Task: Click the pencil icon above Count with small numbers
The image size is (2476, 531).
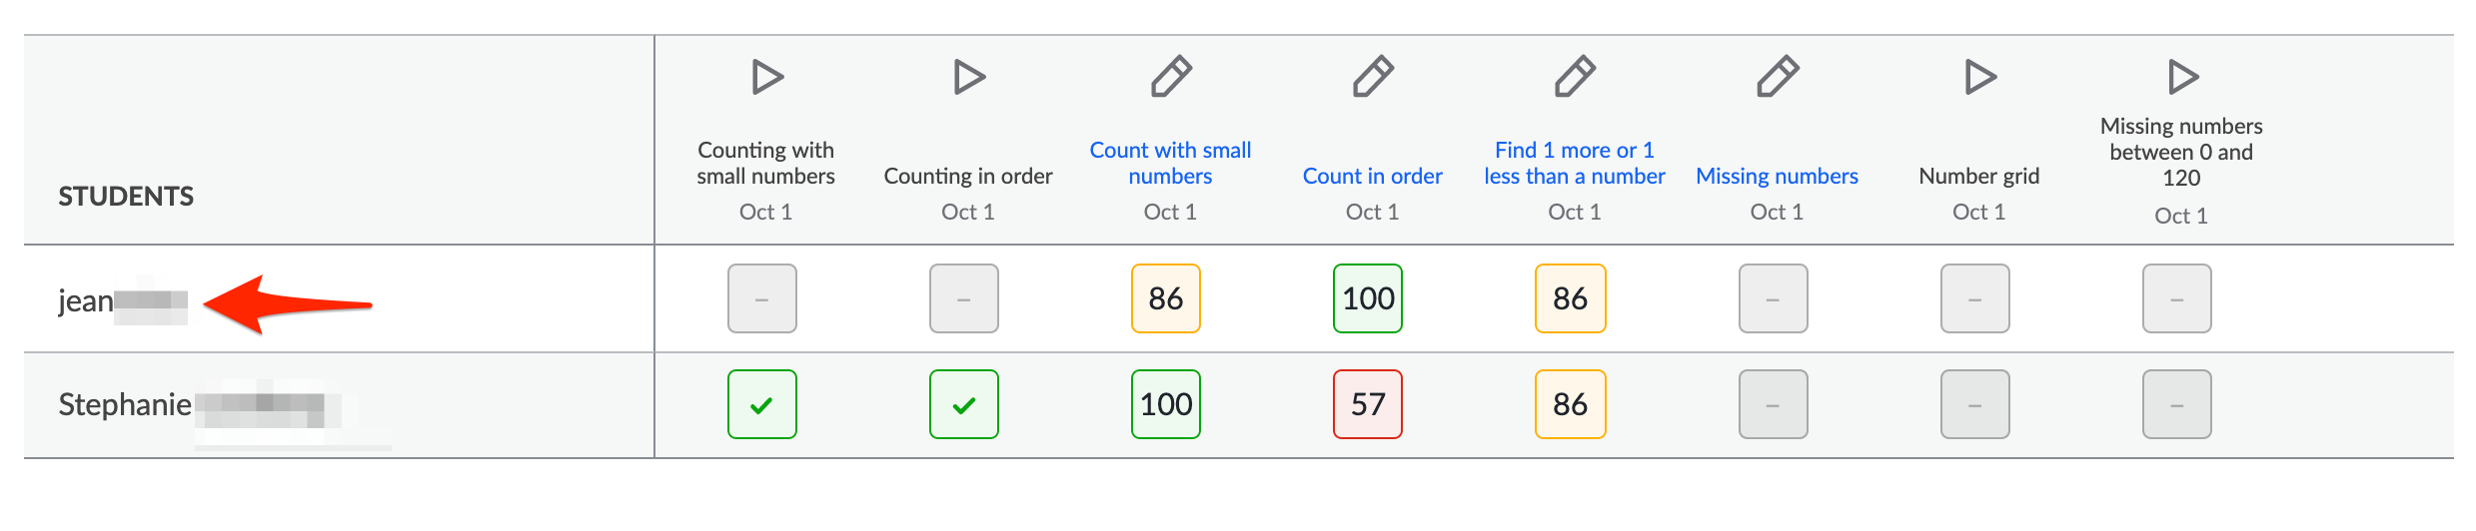Action: tap(1171, 77)
